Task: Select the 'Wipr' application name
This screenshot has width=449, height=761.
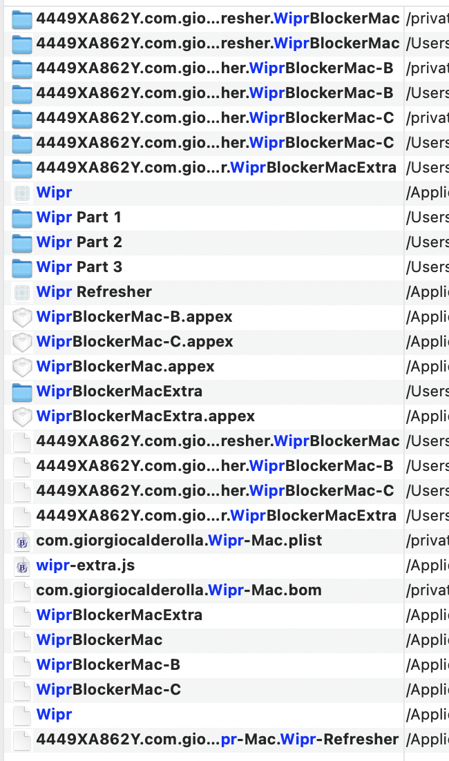Action: click(54, 193)
